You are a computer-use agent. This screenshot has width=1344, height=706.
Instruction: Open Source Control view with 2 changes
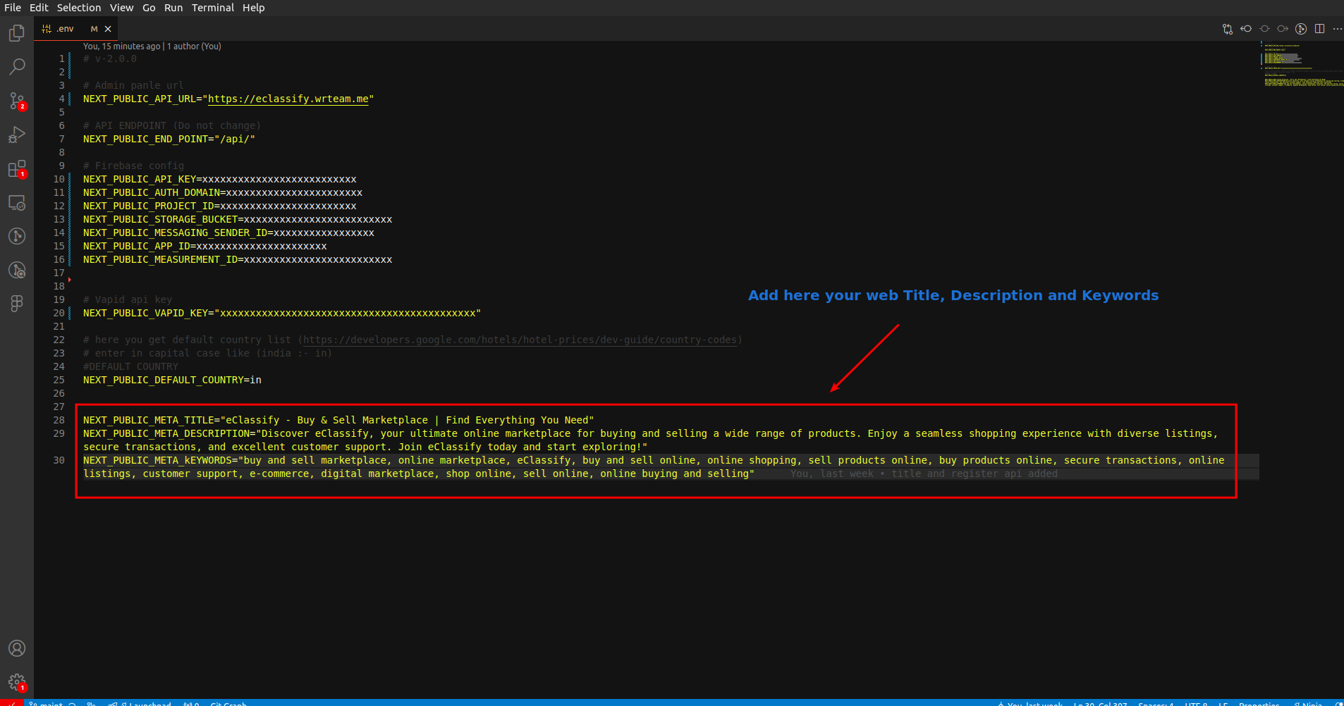coord(17,101)
